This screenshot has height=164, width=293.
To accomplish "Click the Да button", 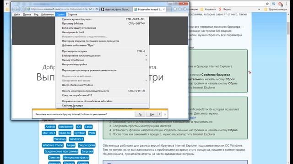I will 140,114.
